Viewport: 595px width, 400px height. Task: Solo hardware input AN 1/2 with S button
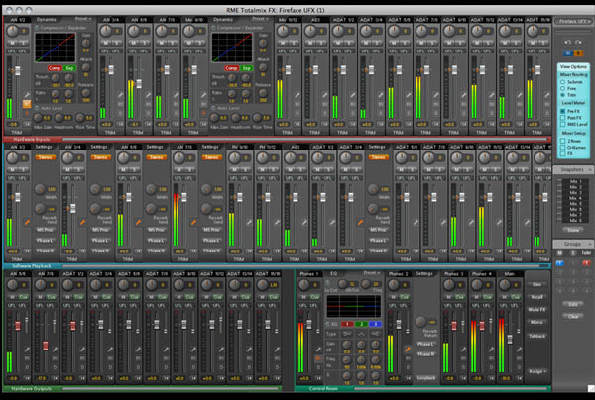coord(22,43)
